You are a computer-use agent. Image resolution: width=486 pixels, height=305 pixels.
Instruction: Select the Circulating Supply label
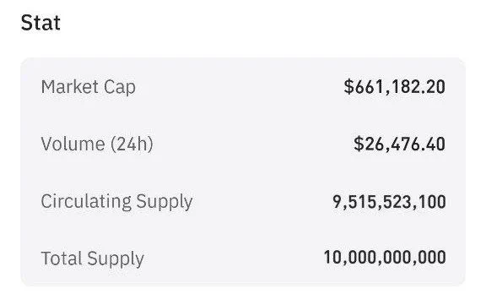116,202
